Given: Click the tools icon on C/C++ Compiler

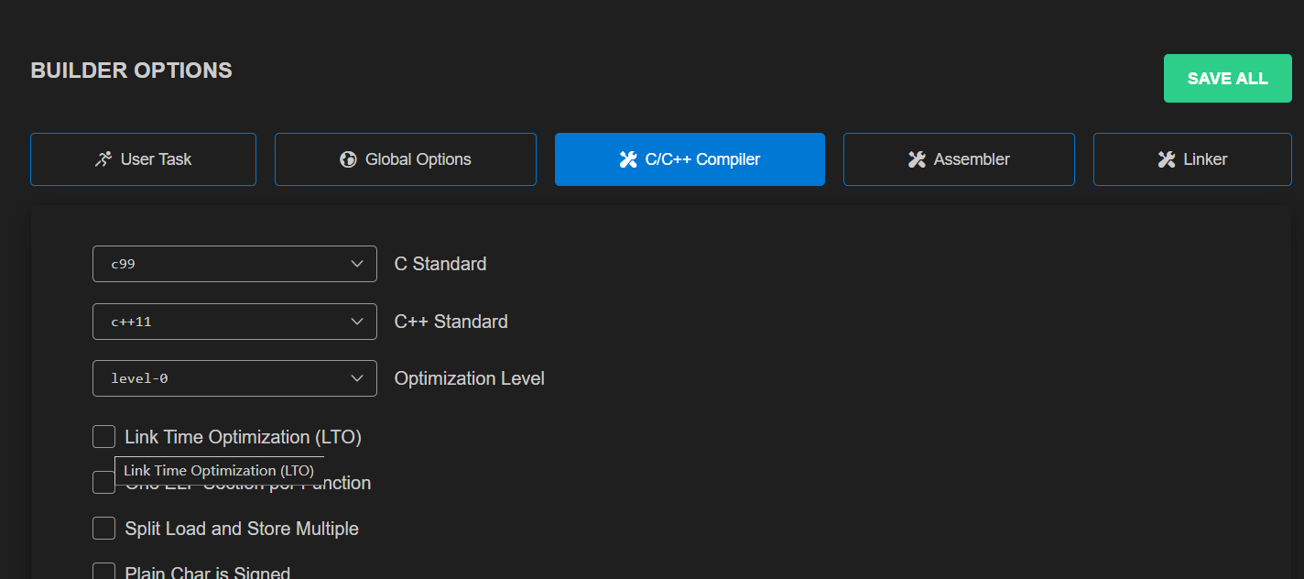Looking at the screenshot, I should click(x=628, y=159).
